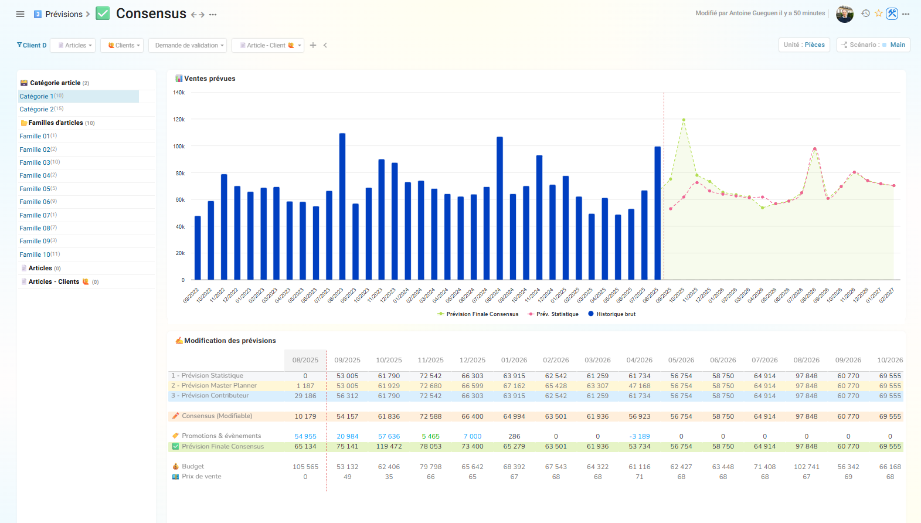Open the hamburger navigation menu

[x=20, y=14]
